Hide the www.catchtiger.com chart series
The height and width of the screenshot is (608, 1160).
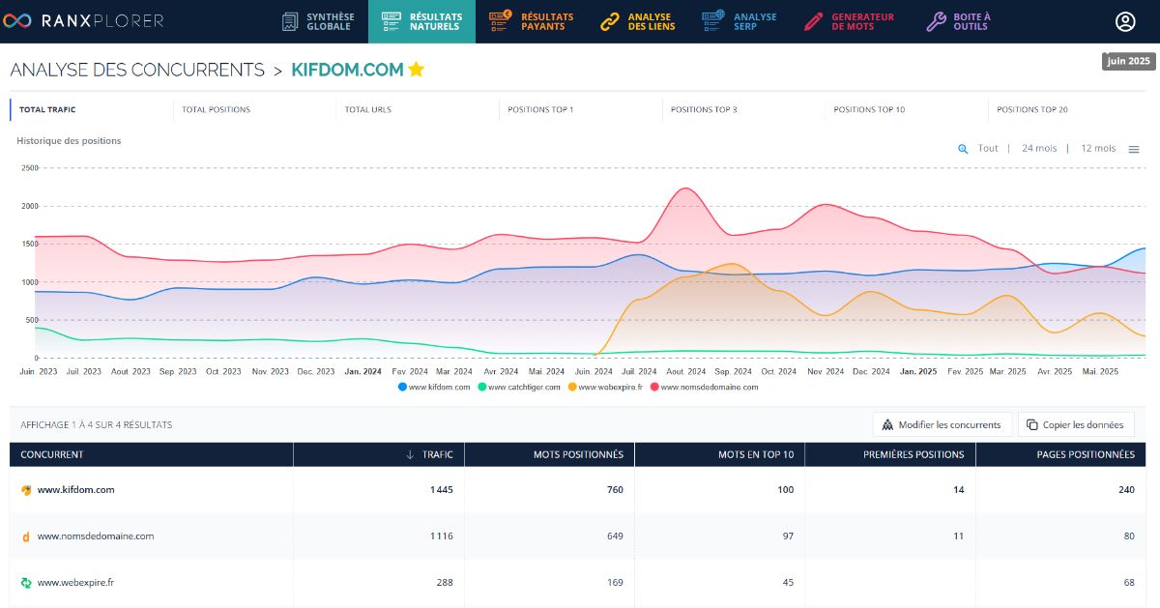coord(518,387)
